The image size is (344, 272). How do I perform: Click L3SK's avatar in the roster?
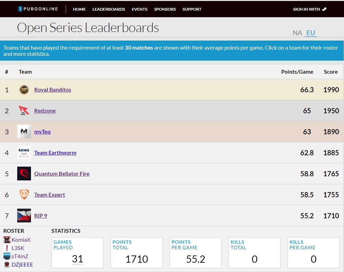tap(7, 248)
